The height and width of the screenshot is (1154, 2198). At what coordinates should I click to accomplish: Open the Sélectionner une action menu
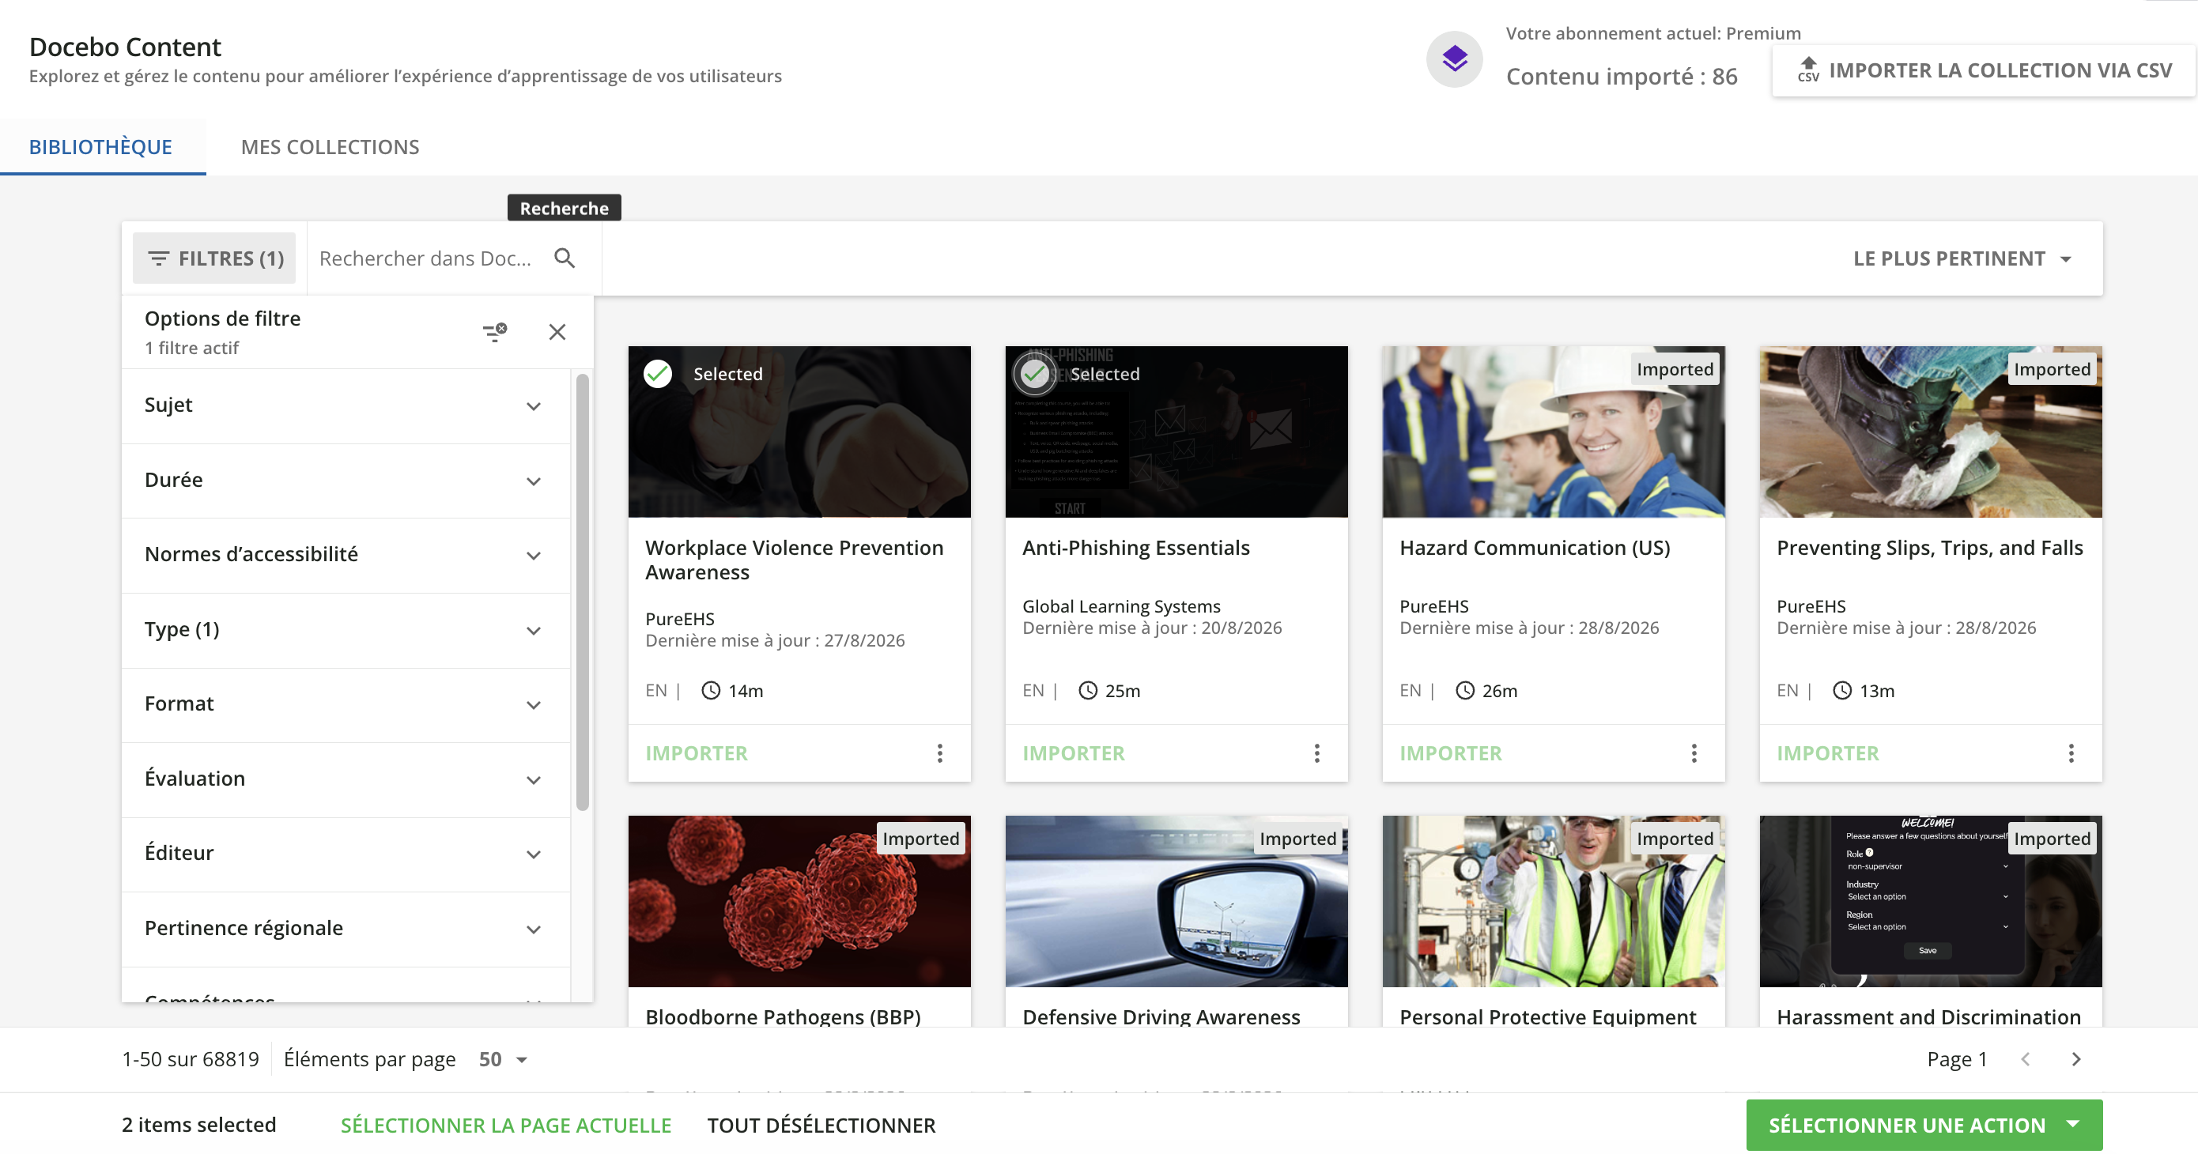pos(1924,1125)
